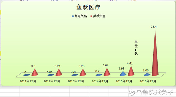This screenshot has height=97, width=176.
Task: Click the chart's bottom resize handle dots
Action: click(x=89, y=87)
